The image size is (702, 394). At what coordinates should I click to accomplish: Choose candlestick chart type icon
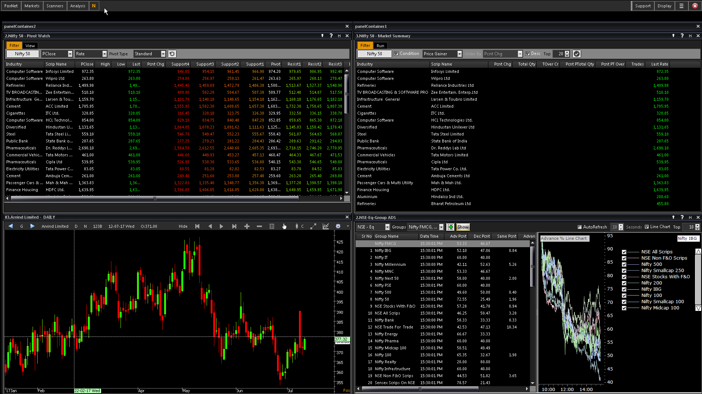point(297,226)
